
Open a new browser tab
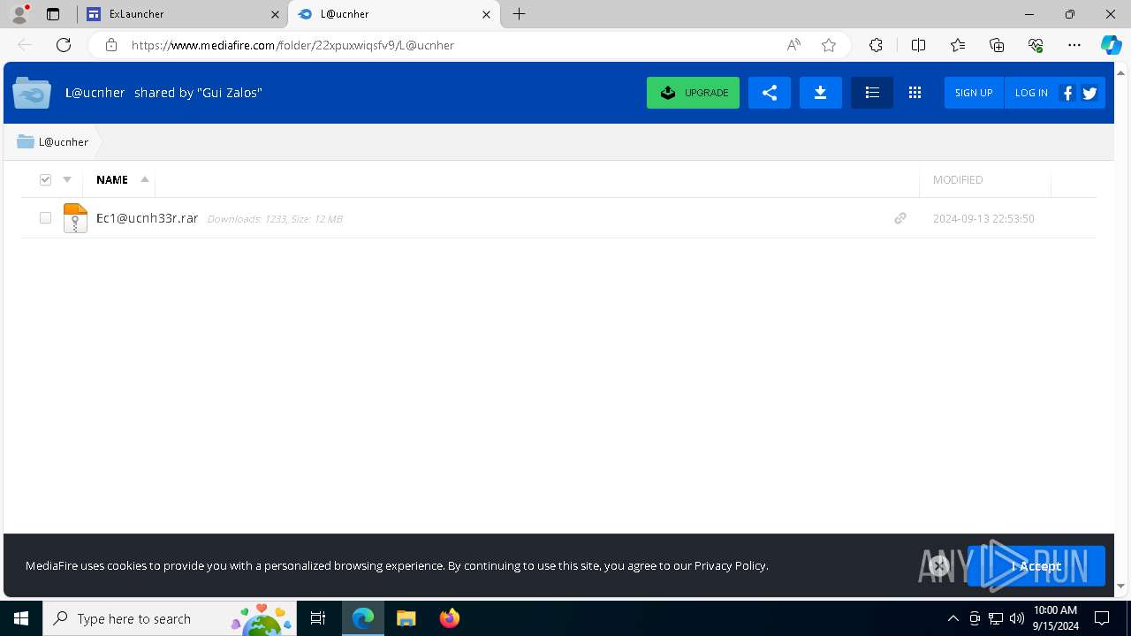point(520,14)
